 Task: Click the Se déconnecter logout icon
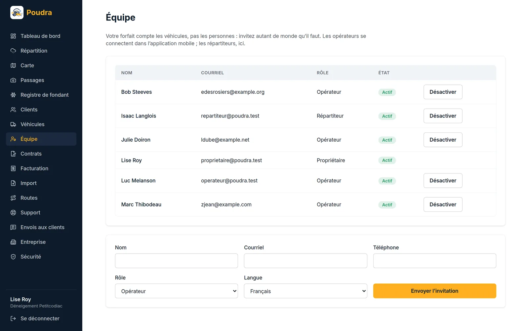13,318
